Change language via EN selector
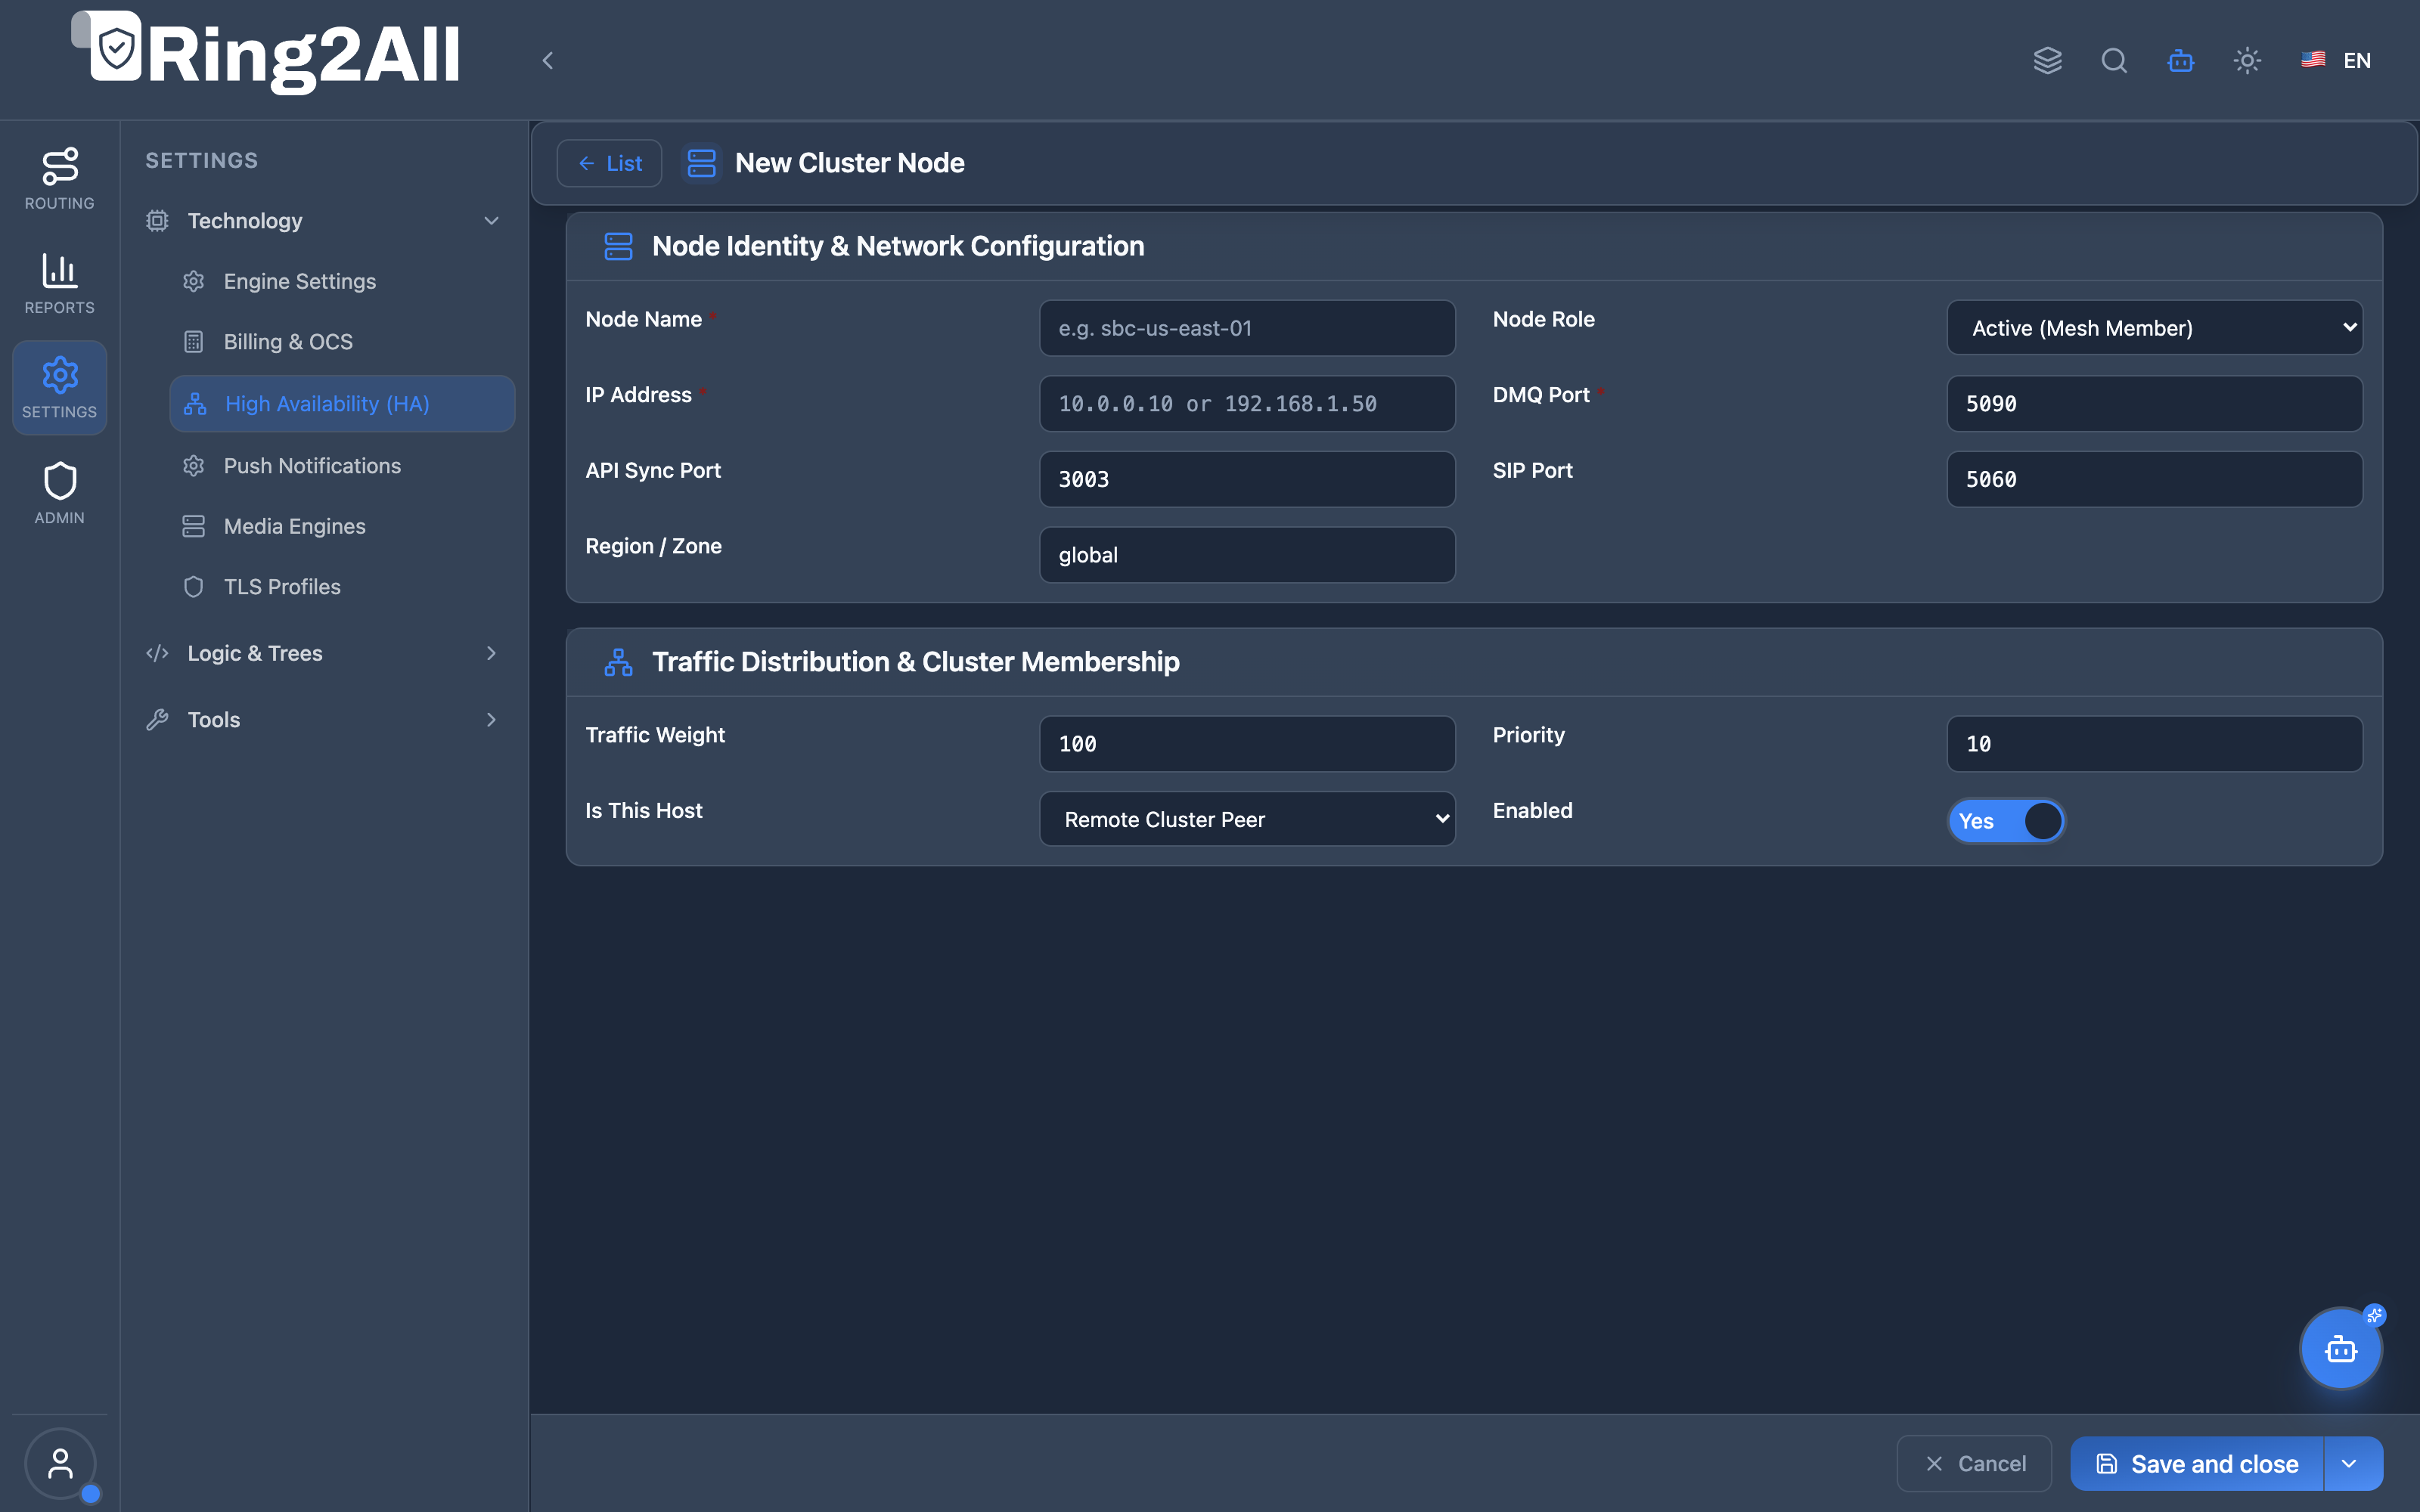Image resolution: width=2420 pixels, height=1512 pixels. coord(2336,61)
